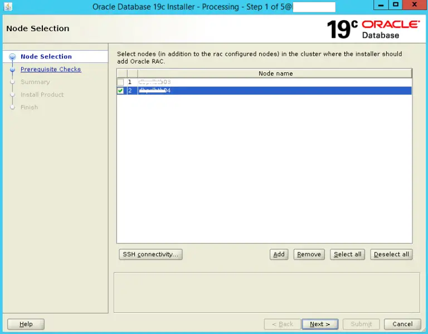Open Help for the installer

[x=26, y=324]
